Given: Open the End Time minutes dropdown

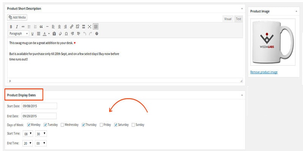Looking at the screenshot, I should [x=41, y=143].
